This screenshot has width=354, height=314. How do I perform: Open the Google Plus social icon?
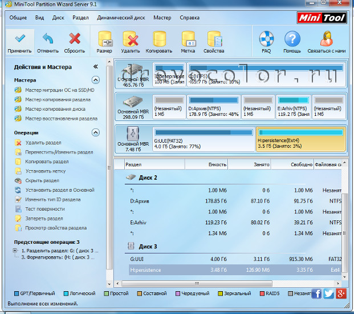pyautogui.click(x=341, y=293)
